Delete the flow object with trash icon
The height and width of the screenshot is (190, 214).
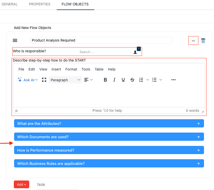[x=203, y=41]
